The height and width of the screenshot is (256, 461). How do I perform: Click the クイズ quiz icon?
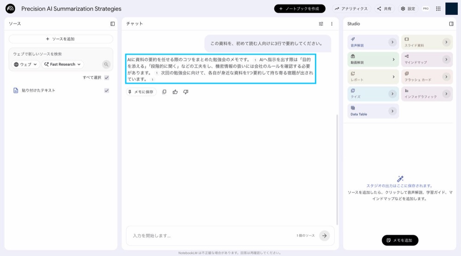pos(353,90)
